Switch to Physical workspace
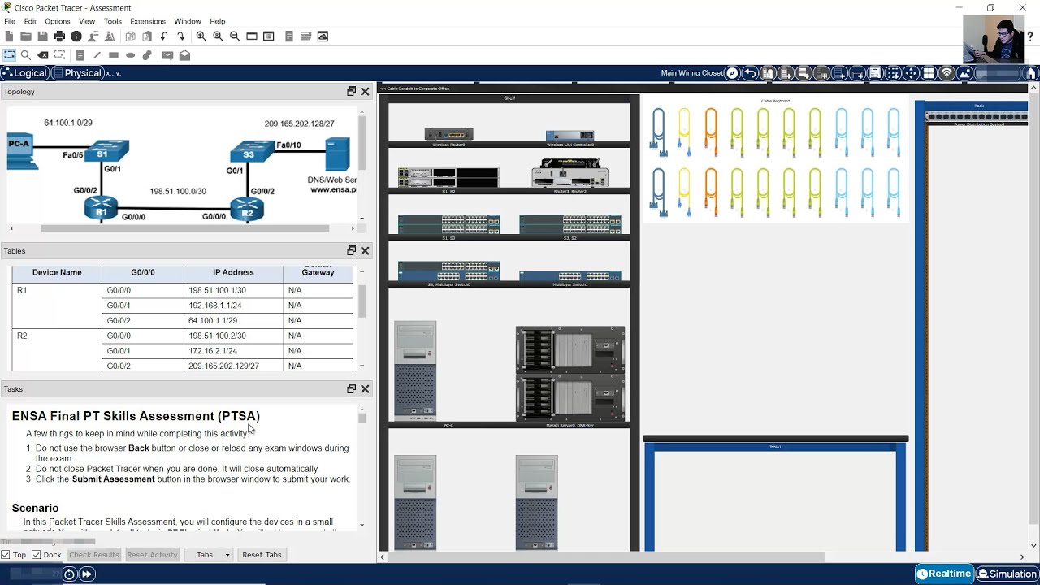1040x585 pixels. click(x=77, y=73)
